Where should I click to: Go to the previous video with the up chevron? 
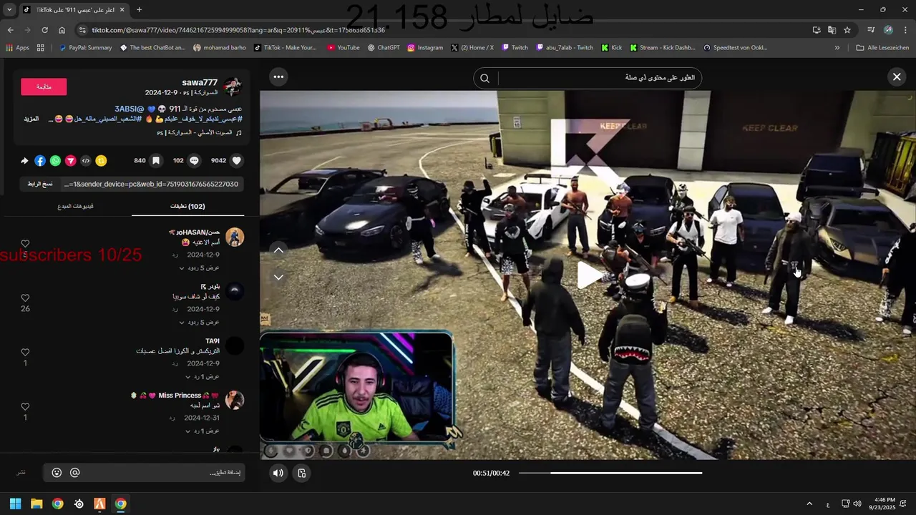pos(278,250)
